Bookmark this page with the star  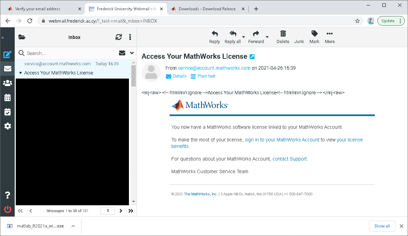(357, 21)
